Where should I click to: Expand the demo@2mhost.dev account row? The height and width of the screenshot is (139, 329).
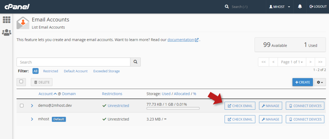click(x=32, y=106)
